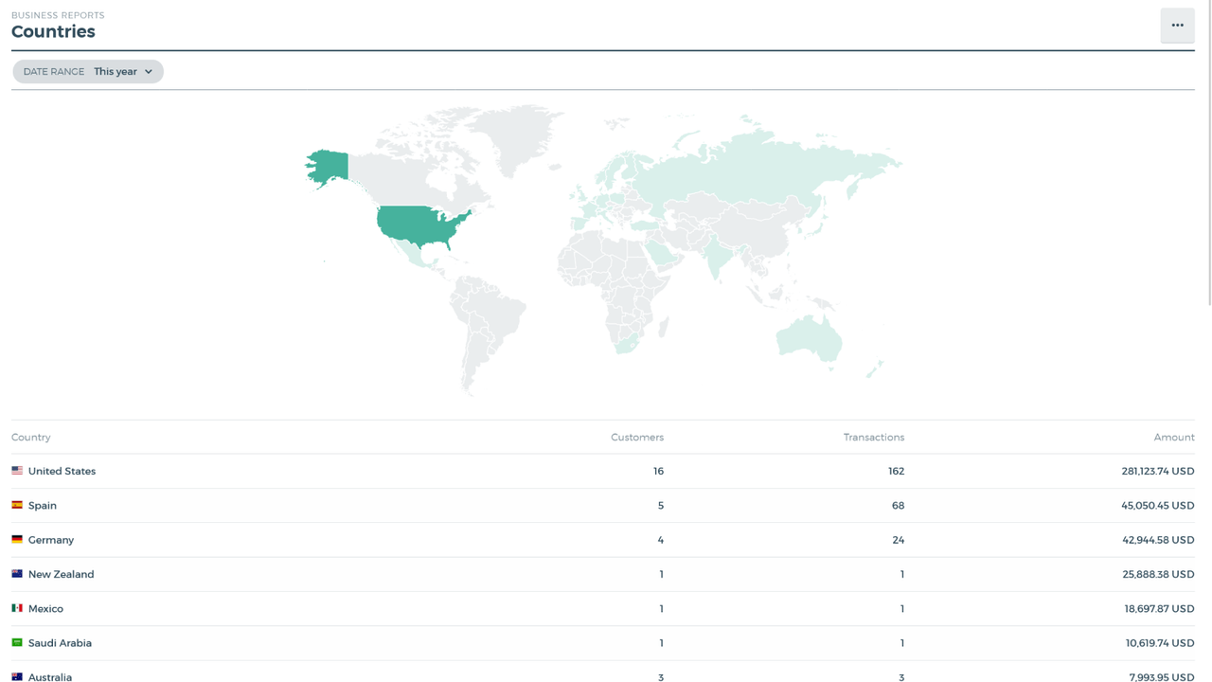Select the New Zealand country name
1212x682 pixels.
62,574
